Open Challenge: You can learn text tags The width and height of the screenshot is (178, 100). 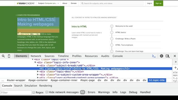(x=129, y=51)
